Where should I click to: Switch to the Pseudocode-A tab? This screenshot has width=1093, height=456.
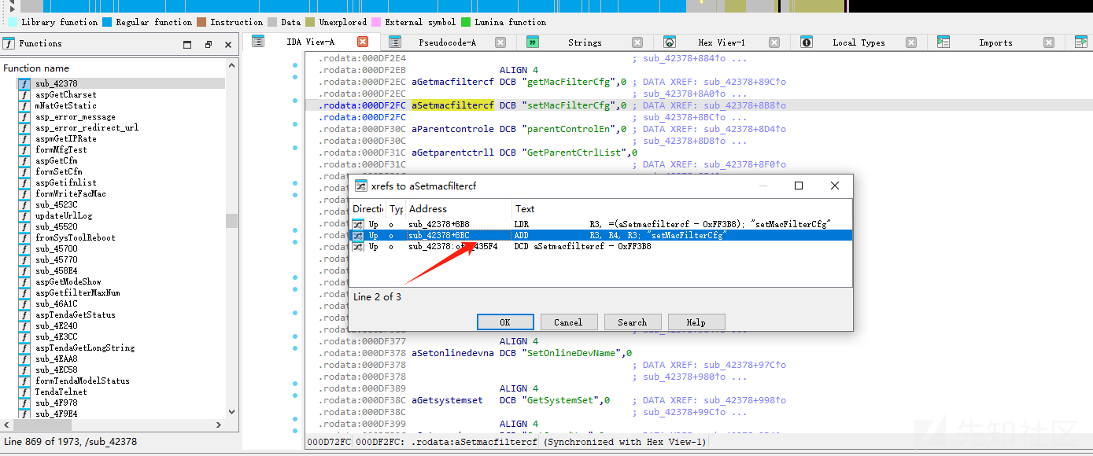tap(447, 42)
